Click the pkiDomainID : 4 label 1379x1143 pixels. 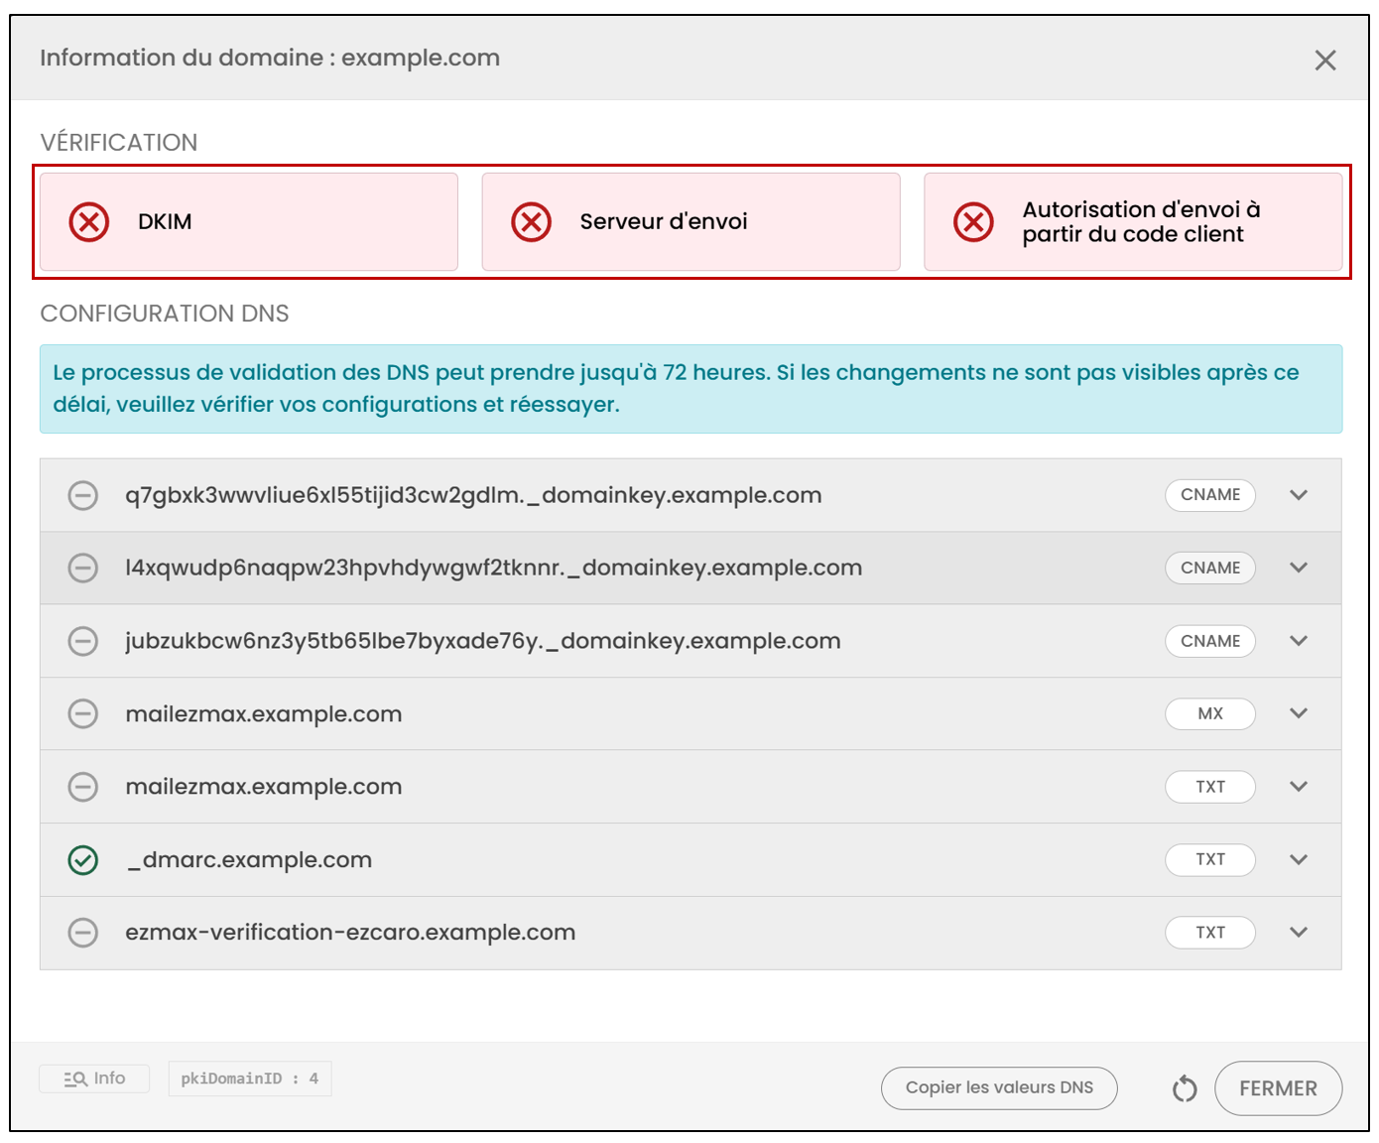[250, 1079]
